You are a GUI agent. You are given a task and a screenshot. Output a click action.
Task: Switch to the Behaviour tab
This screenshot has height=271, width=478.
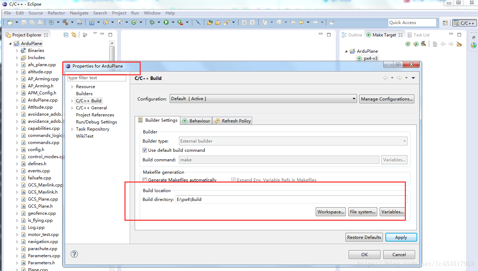[x=196, y=121]
